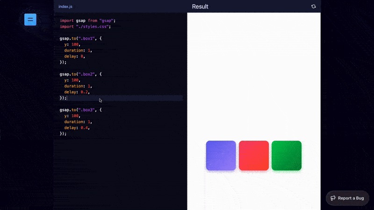This screenshot has height=210, width=374.
Task: Select the Result panel title
Action: click(200, 7)
